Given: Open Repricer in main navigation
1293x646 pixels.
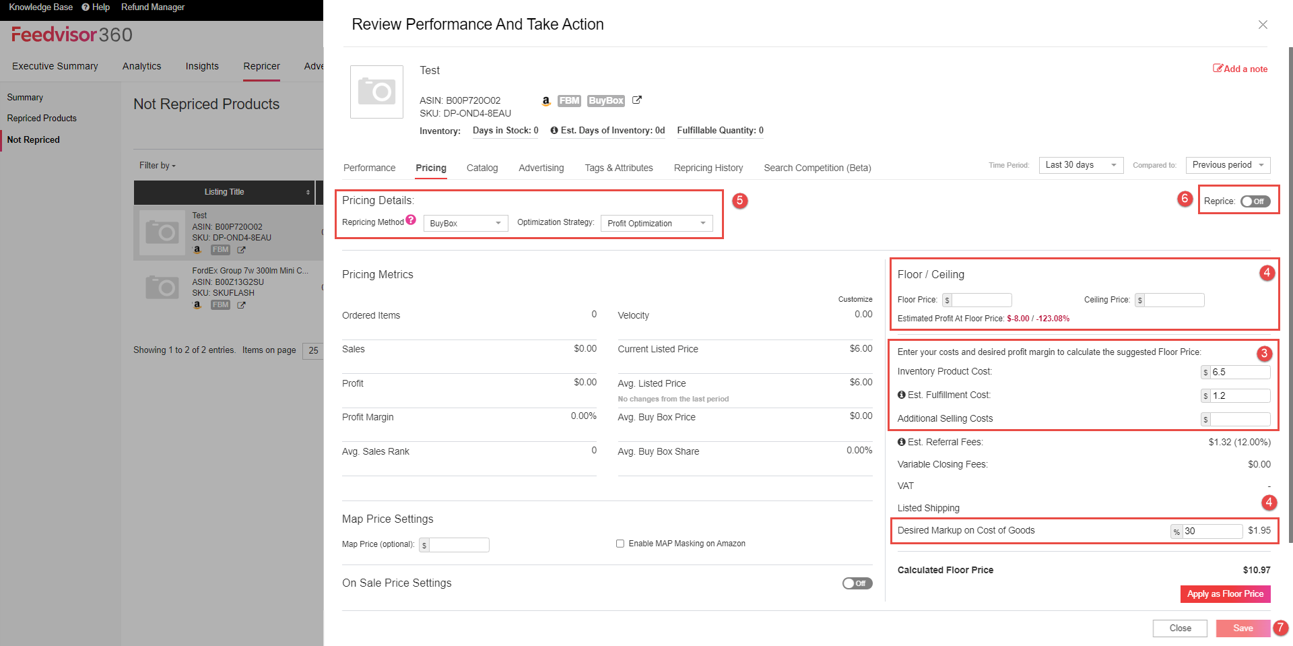Looking at the screenshot, I should pyautogui.click(x=261, y=66).
